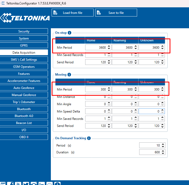Image resolution: width=189 pixels, height=185 pixels.
Task: Open the Bluetooth section
Action: (24, 109)
